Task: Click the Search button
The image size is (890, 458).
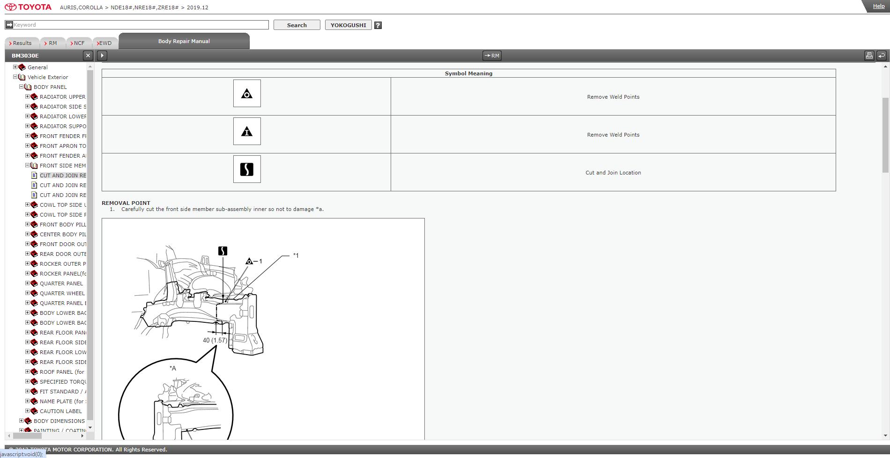Action: (297, 25)
